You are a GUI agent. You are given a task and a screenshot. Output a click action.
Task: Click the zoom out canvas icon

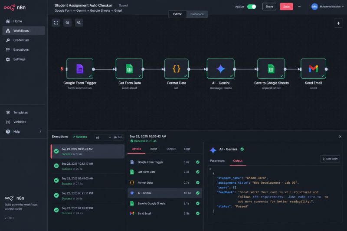[79, 23]
